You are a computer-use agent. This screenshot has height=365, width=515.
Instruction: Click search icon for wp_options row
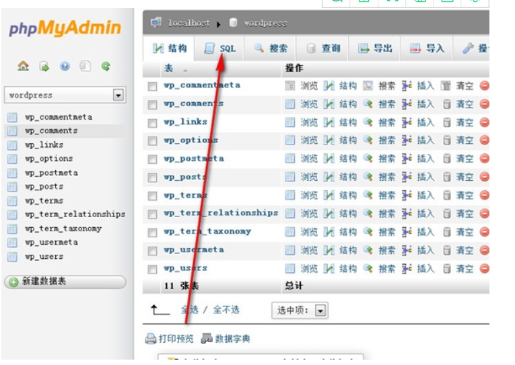pos(368,140)
